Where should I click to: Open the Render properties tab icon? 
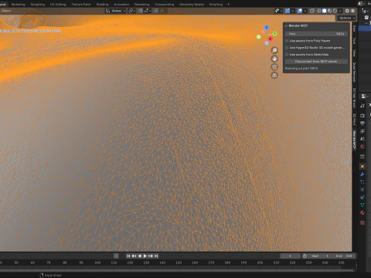362,116
